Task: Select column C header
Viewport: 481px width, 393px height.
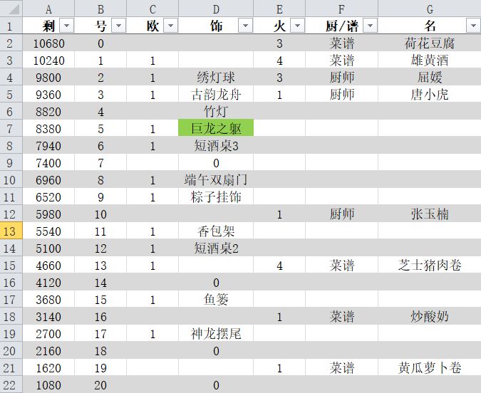Action: pos(152,9)
